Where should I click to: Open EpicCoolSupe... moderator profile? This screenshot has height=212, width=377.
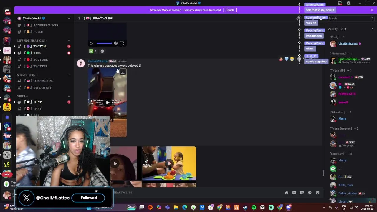[x=350, y=60]
